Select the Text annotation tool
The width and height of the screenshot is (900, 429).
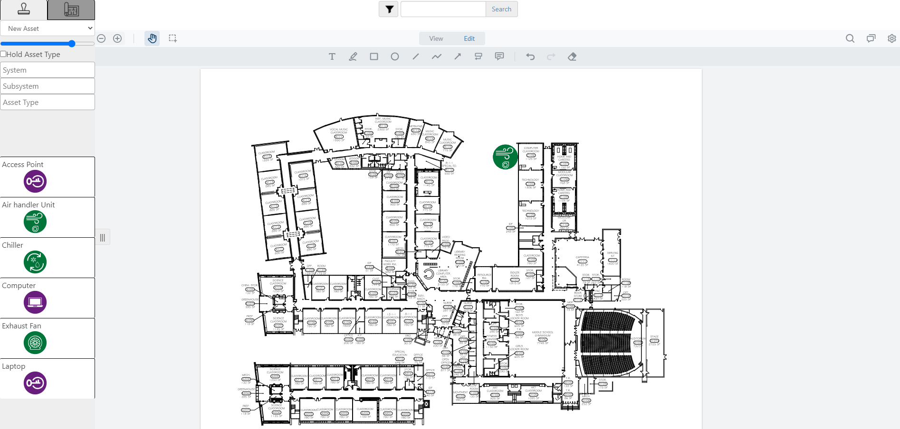(x=332, y=56)
